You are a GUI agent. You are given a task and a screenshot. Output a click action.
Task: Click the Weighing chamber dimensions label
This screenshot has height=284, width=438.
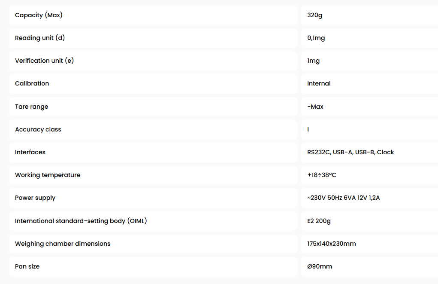click(x=63, y=244)
